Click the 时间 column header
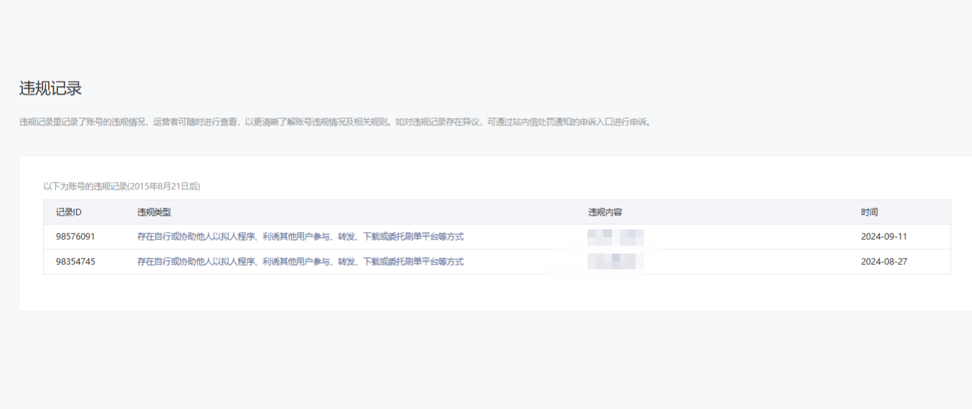 pyautogui.click(x=869, y=212)
